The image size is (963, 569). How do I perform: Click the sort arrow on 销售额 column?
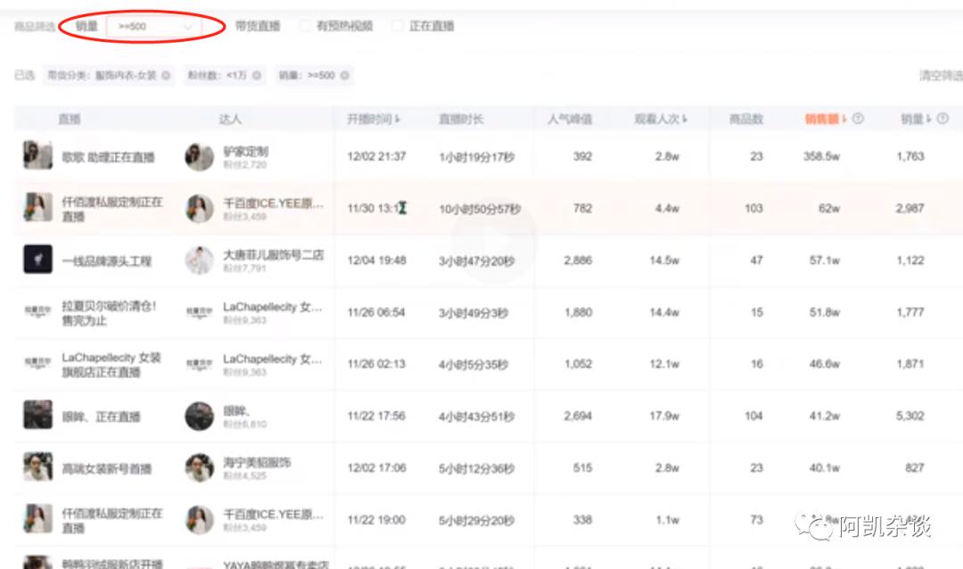point(845,117)
